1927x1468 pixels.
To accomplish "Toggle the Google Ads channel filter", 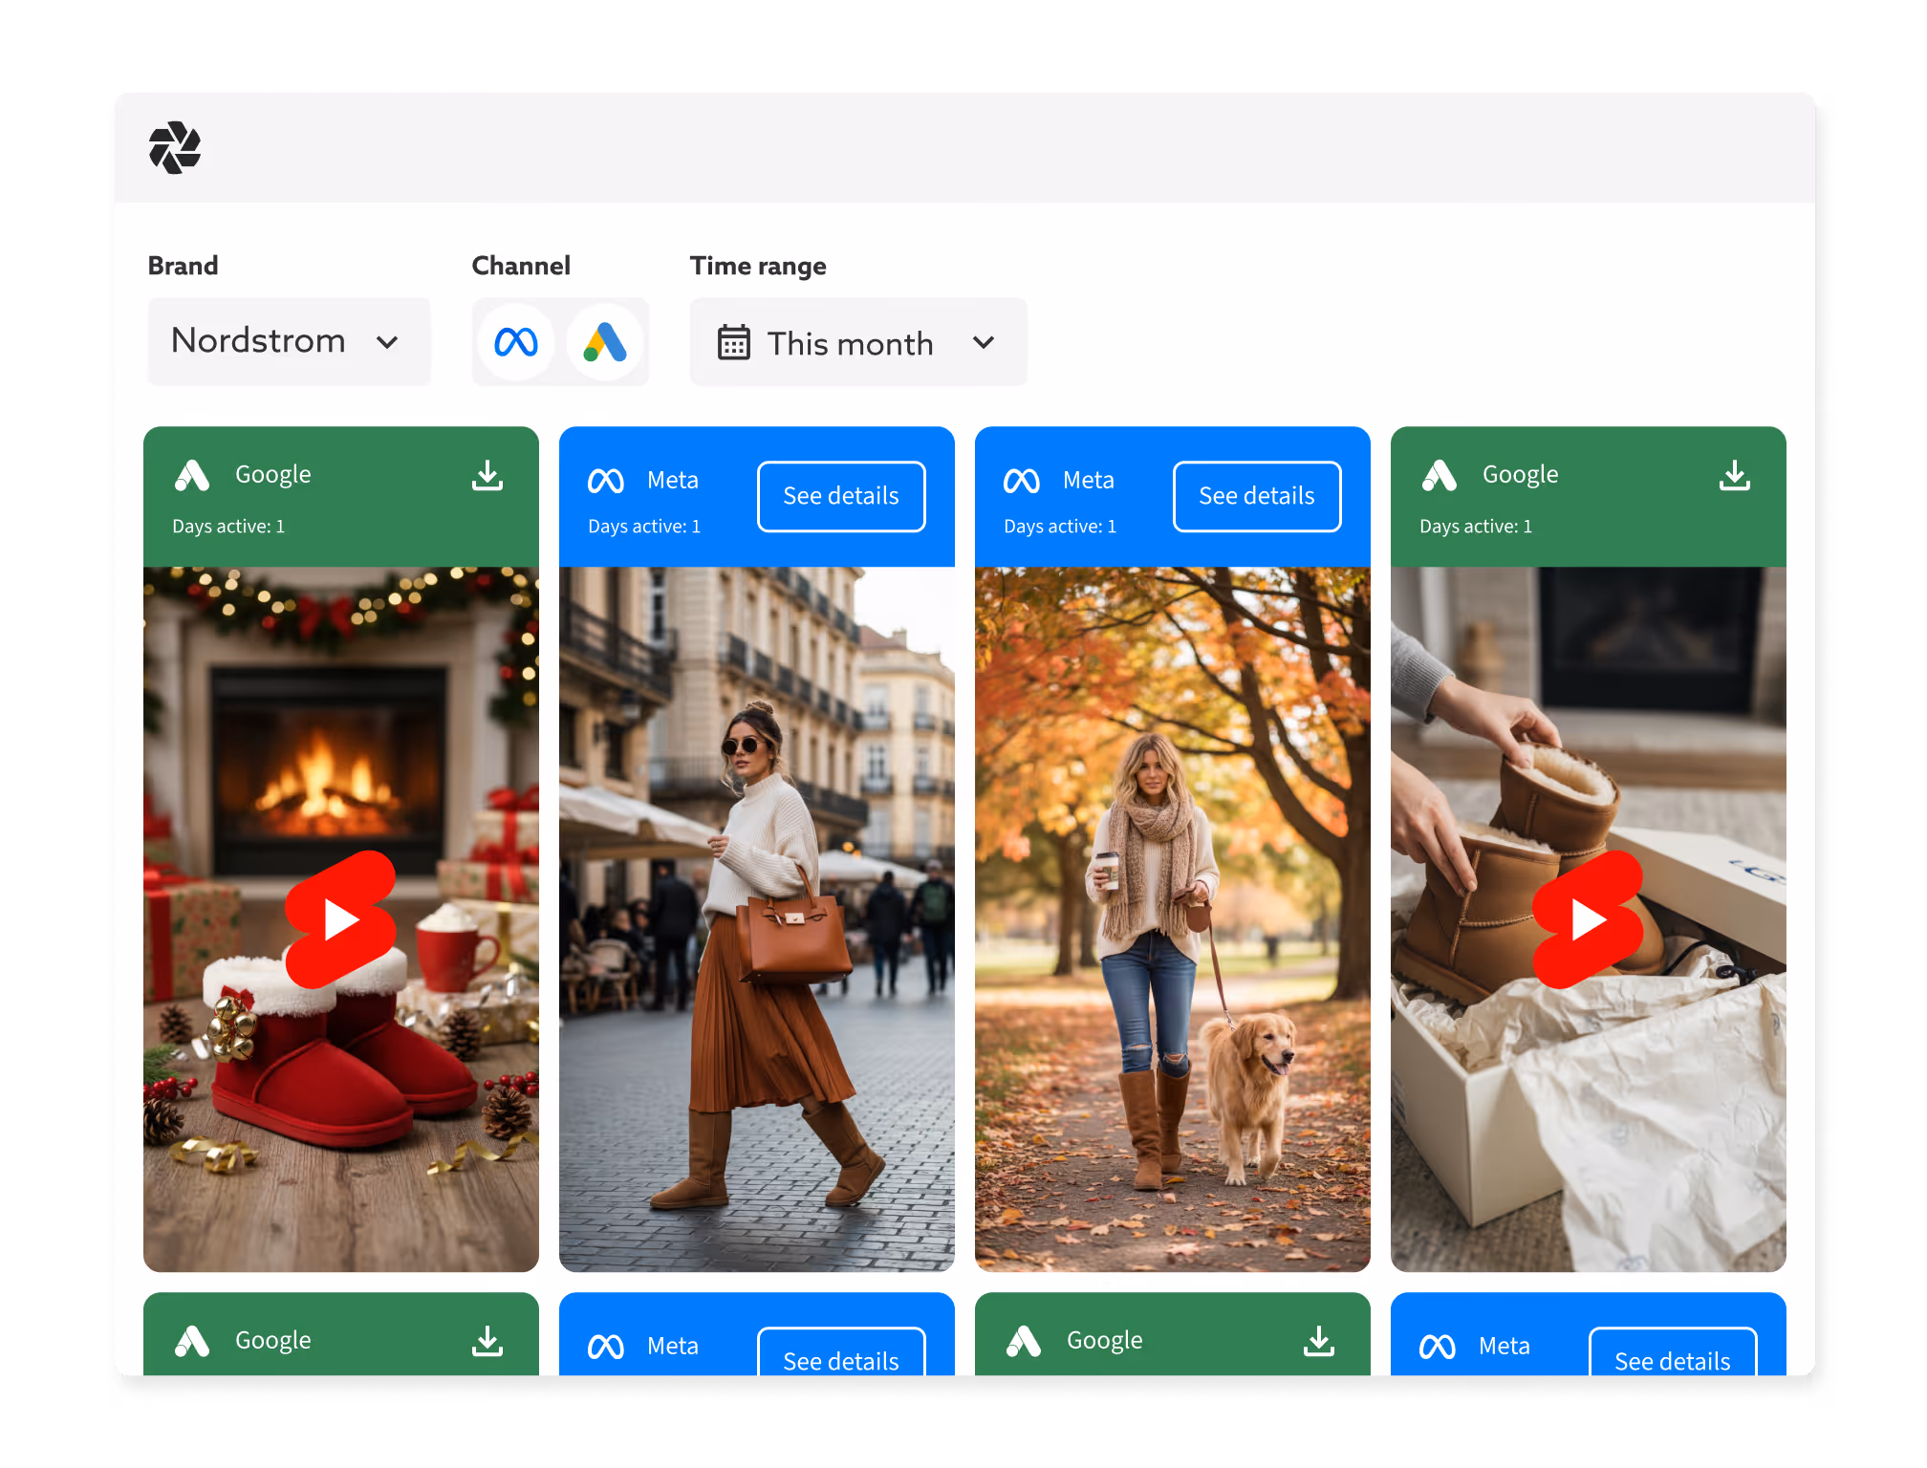I will click(x=605, y=342).
